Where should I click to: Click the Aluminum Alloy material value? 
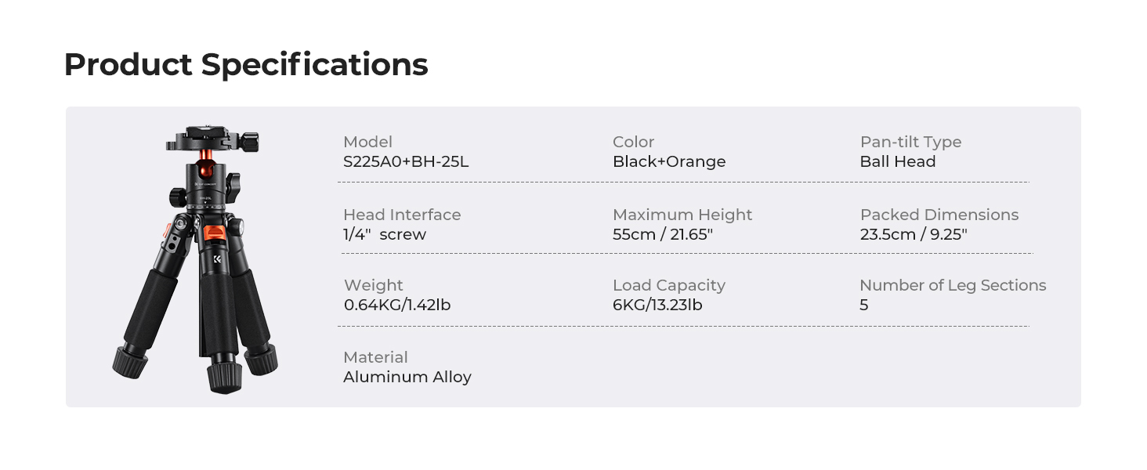[x=407, y=377]
